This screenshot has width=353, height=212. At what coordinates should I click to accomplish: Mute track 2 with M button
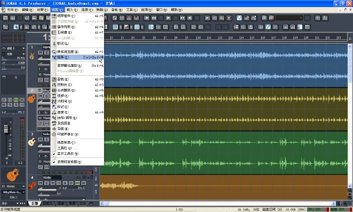pyautogui.click(x=40, y=96)
